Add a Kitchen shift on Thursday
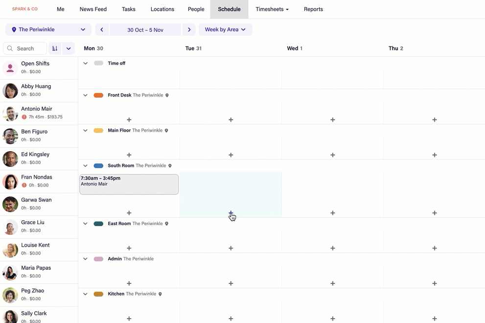The height and width of the screenshot is (323, 485). point(434,319)
